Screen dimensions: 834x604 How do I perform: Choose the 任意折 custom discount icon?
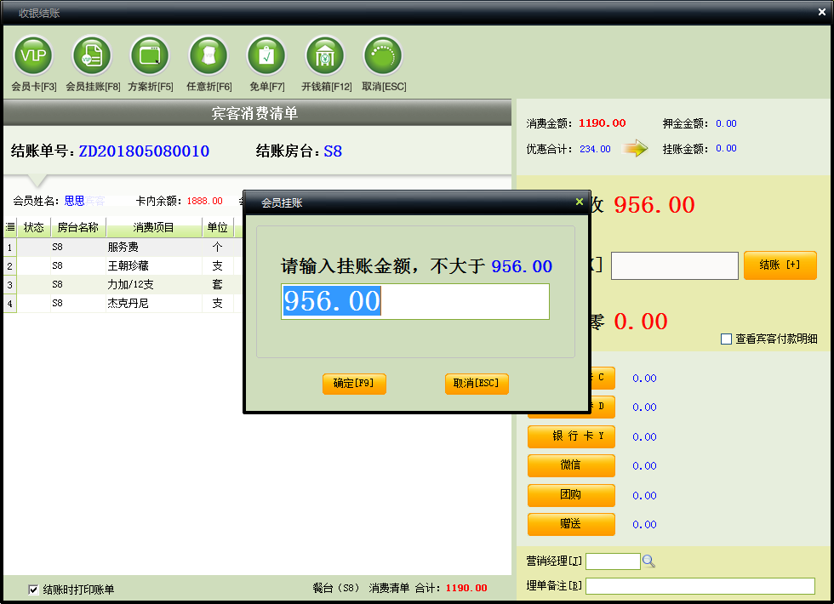click(208, 56)
